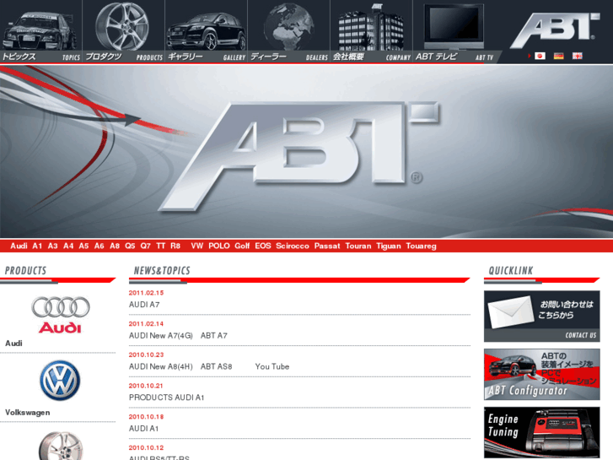This screenshot has height=460, width=613.
Task: Open the ABT TV menu item
Action: coord(454,31)
